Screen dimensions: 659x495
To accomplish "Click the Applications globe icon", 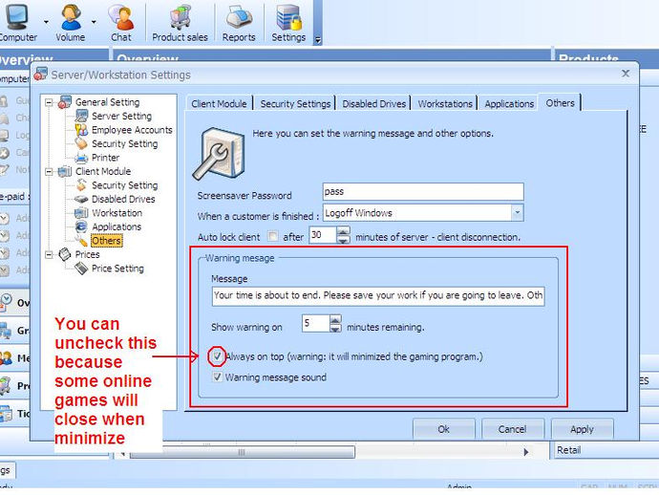I will tap(81, 226).
